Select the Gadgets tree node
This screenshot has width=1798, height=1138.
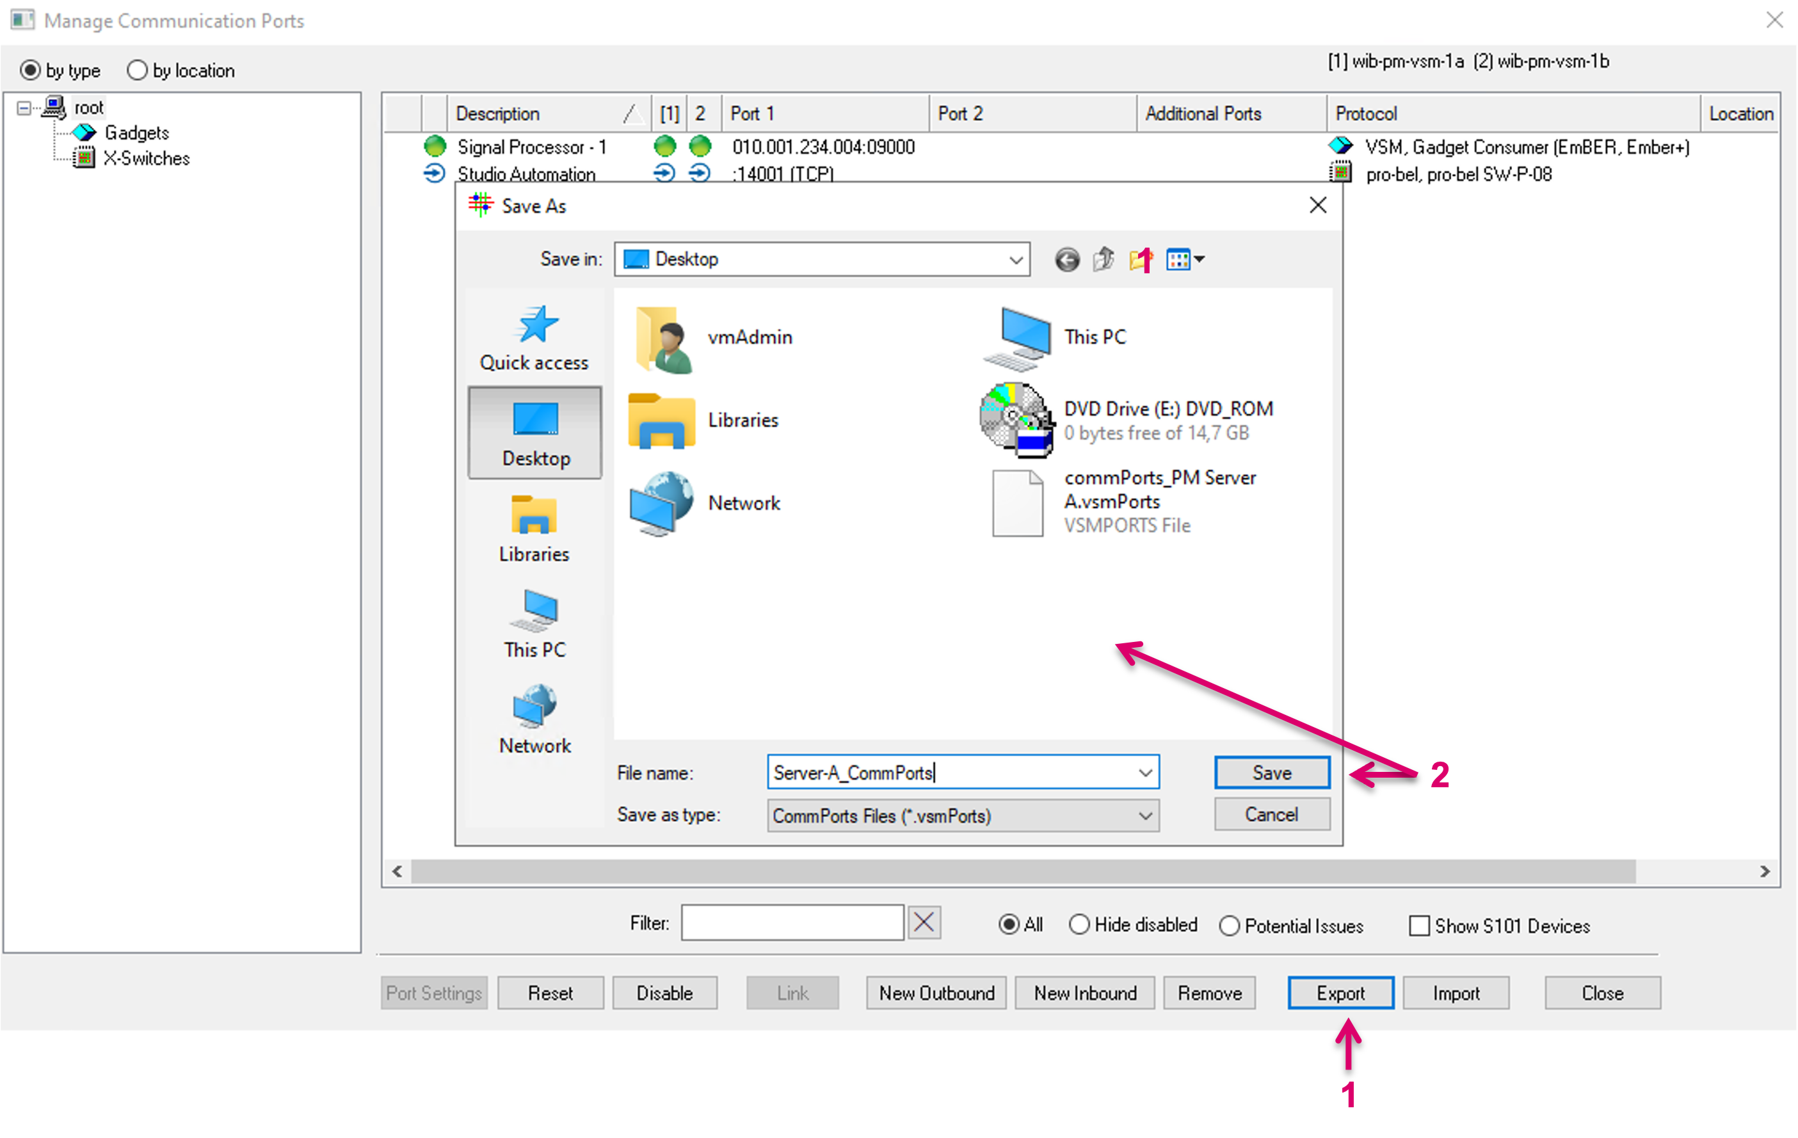point(136,133)
